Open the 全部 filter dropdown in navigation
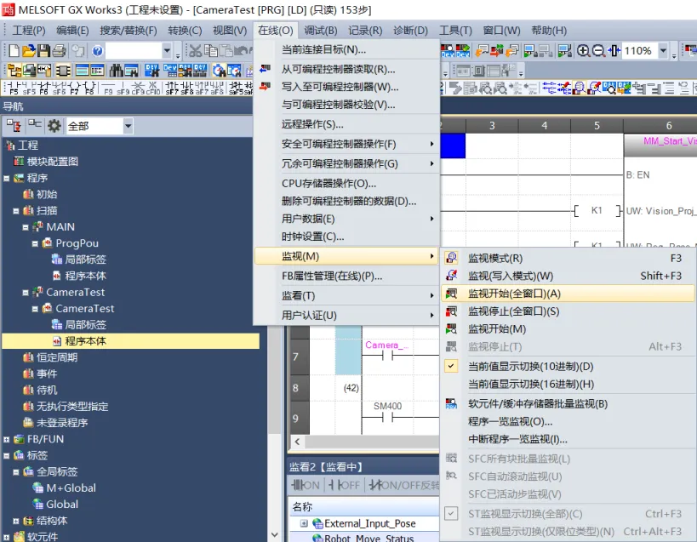 click(128, 126)
